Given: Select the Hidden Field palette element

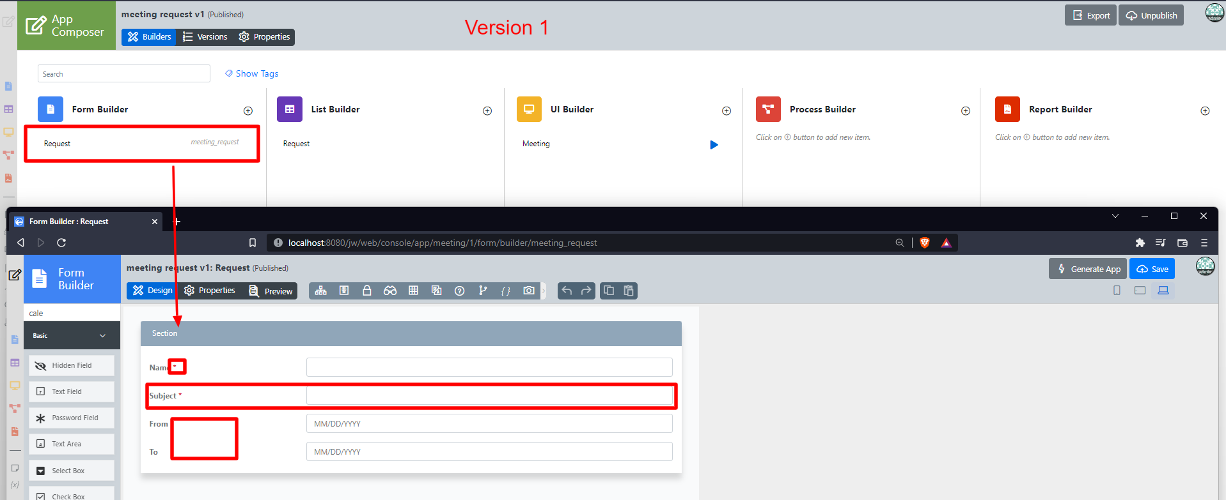Looking at the screenshot, I should 72,366.
